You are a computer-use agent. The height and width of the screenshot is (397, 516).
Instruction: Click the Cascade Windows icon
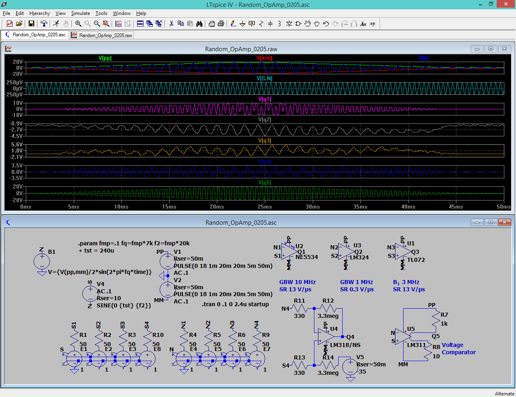pos(150,24)
